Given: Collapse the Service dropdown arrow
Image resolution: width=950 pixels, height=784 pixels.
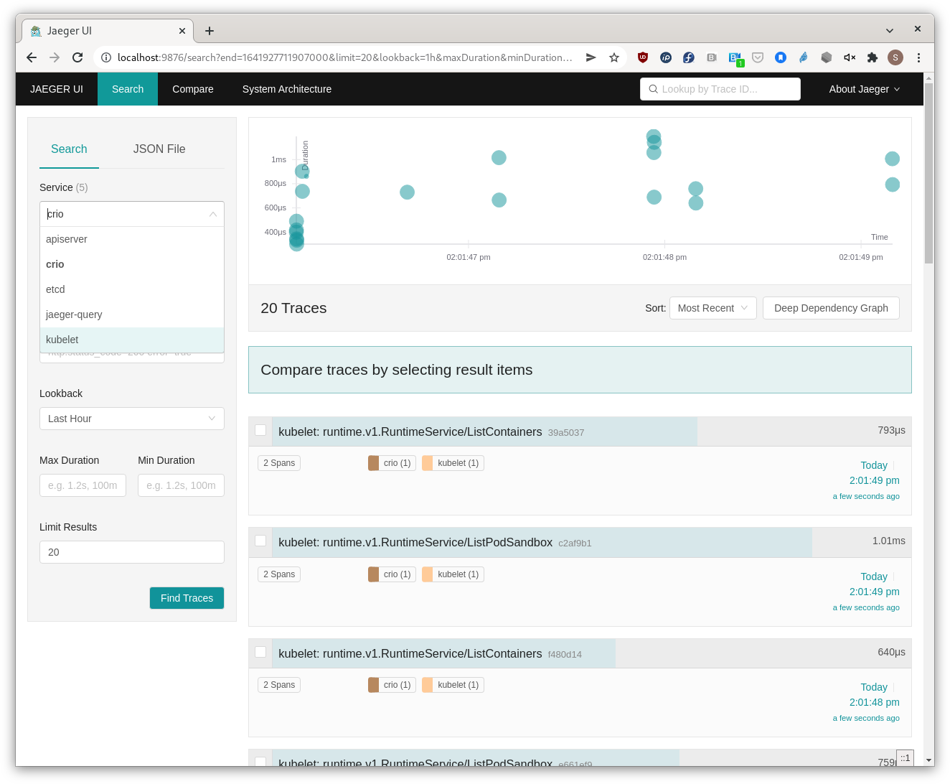Looking at the screenshot, I should [213, 214].
